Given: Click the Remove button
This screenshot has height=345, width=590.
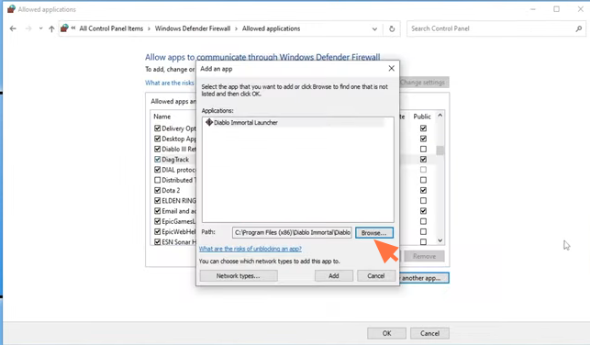Looking at the screenshot, I should click(424, 256).
